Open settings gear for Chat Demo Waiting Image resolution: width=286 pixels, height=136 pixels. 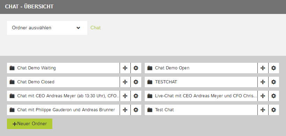pos(136,68)
